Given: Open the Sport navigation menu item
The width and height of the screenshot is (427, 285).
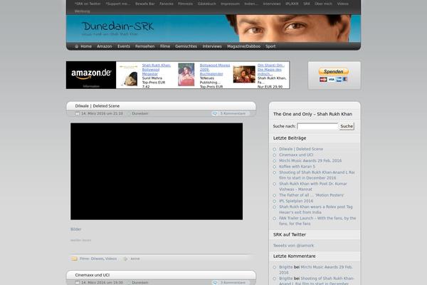Looking at the screenshot, I should [270, 46].
